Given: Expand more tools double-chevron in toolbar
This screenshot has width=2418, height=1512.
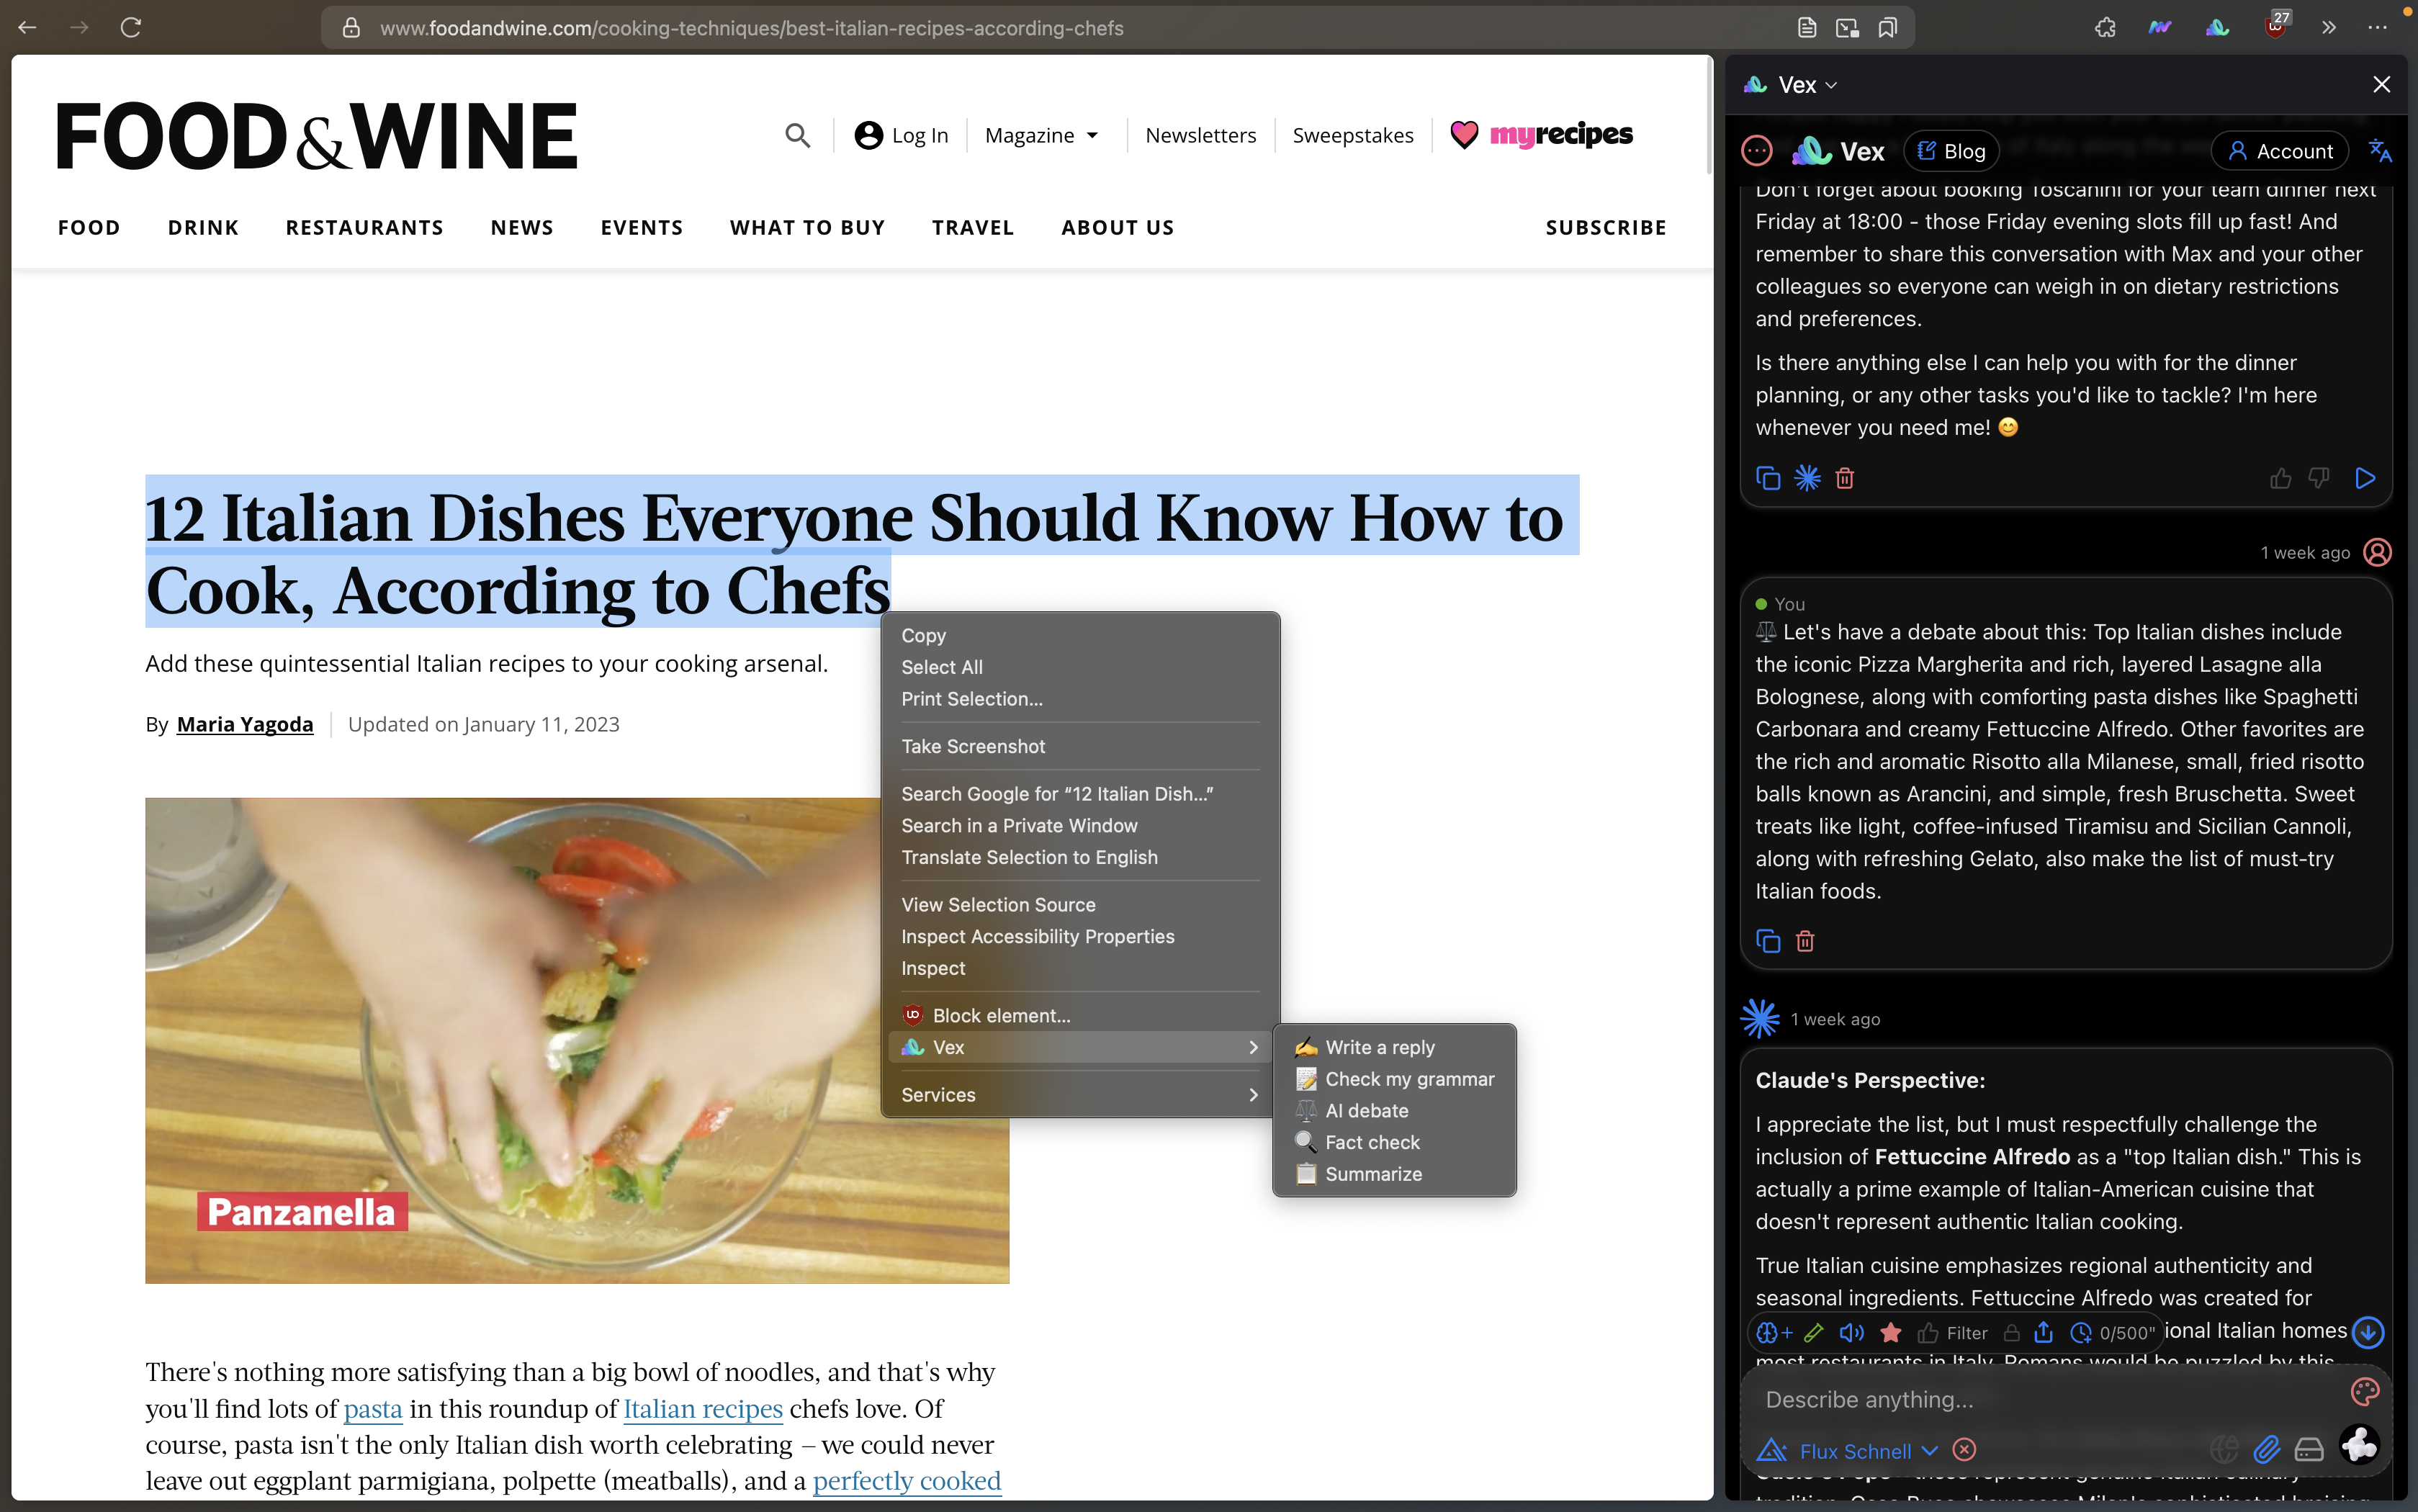Looking at the screenshot, I should click(2328, 28).
